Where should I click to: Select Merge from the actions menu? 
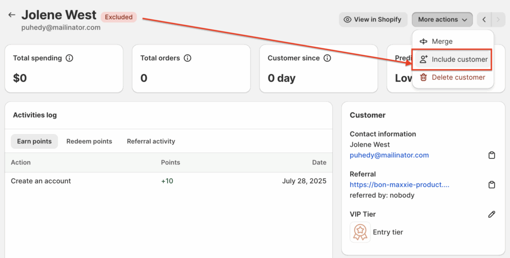(442, 41)
